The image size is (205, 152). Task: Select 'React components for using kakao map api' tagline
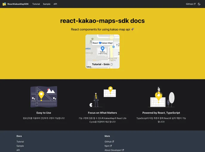click(x=100, y=29)
